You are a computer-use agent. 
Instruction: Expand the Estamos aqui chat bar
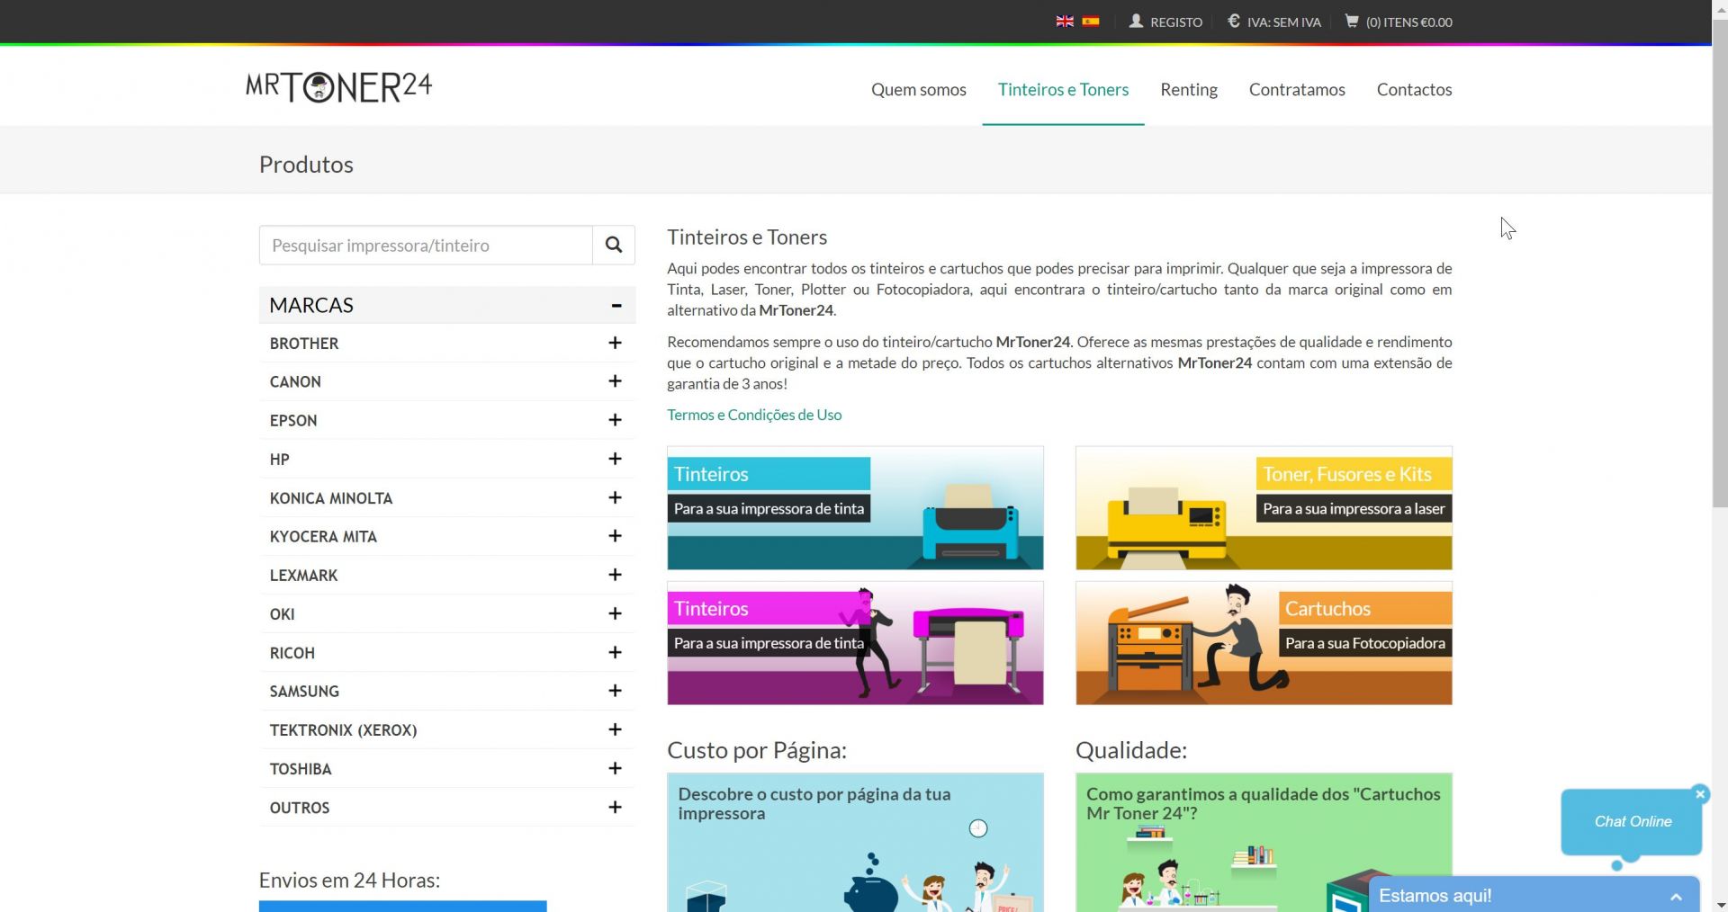[1676, 896]
